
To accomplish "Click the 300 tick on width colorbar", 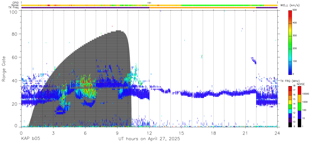I will [x=295, y=36].
